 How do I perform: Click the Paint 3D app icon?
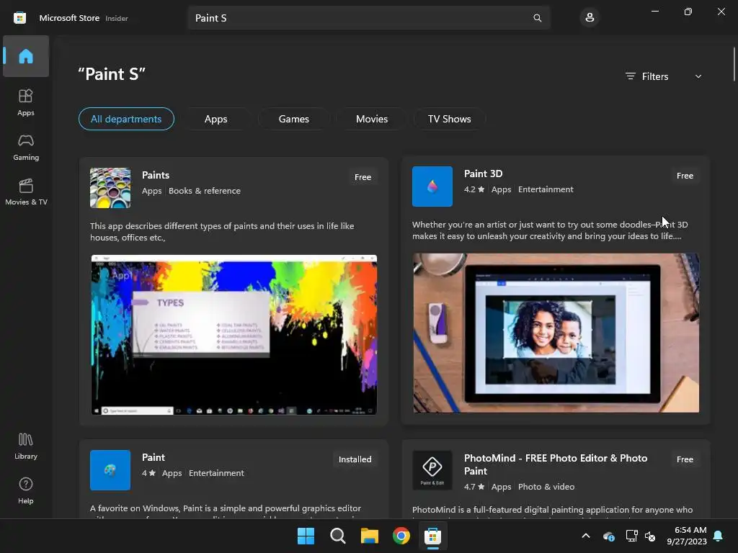coord(432,186)
